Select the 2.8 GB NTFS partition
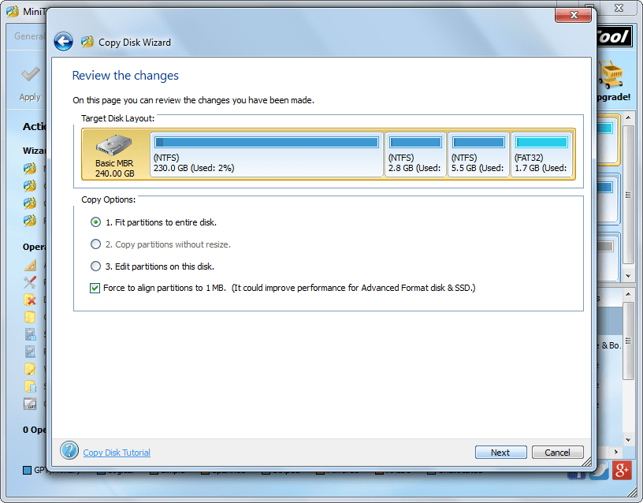This screenshot has width=643, height=503. coord(415,155)
